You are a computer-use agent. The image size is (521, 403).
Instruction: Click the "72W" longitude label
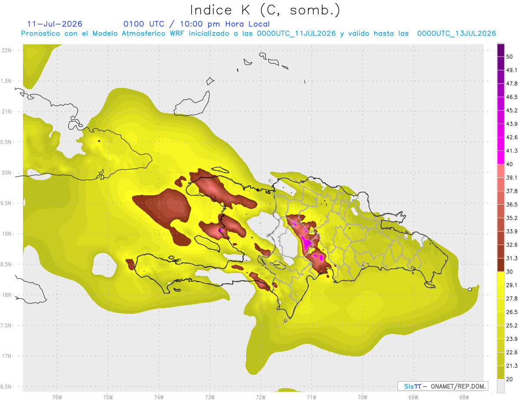point(260,397)
